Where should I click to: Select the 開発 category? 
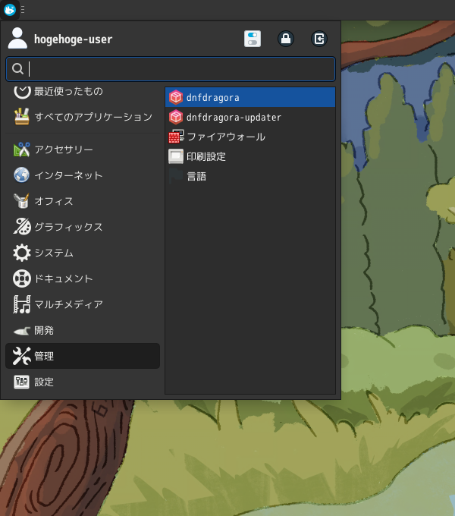point(83,330)
